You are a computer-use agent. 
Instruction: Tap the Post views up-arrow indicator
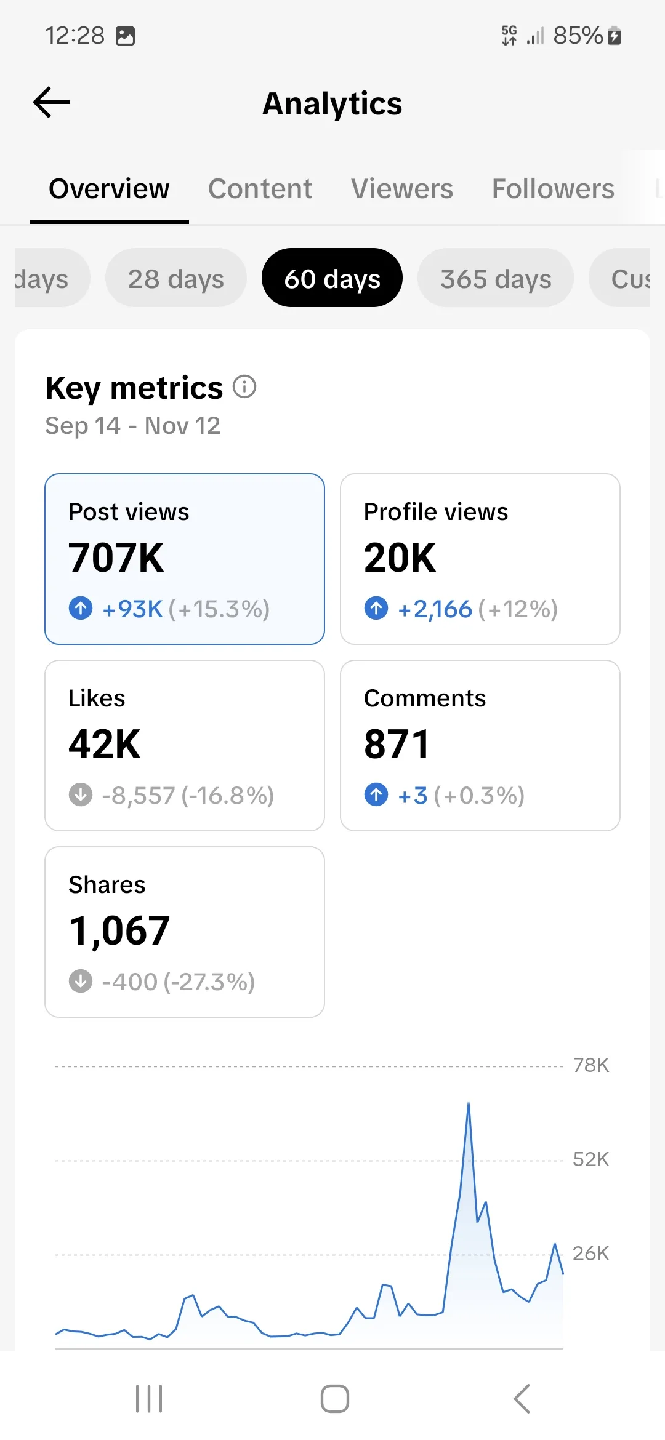(81, 608)
